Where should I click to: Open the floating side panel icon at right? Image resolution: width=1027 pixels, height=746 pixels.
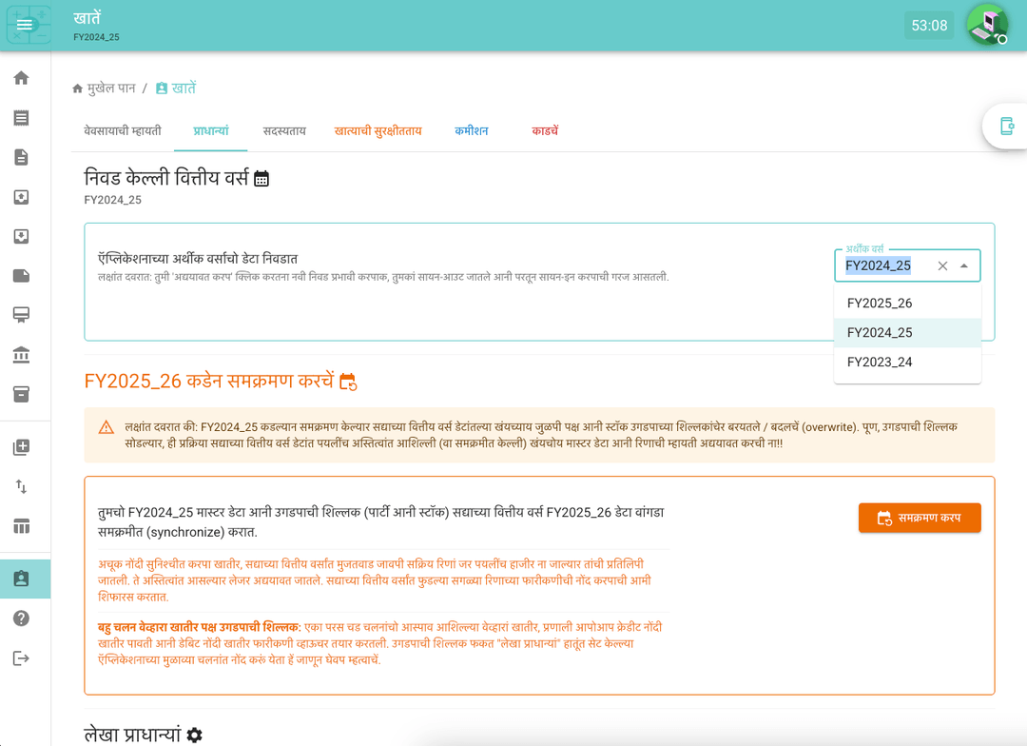pos(1006,126)
